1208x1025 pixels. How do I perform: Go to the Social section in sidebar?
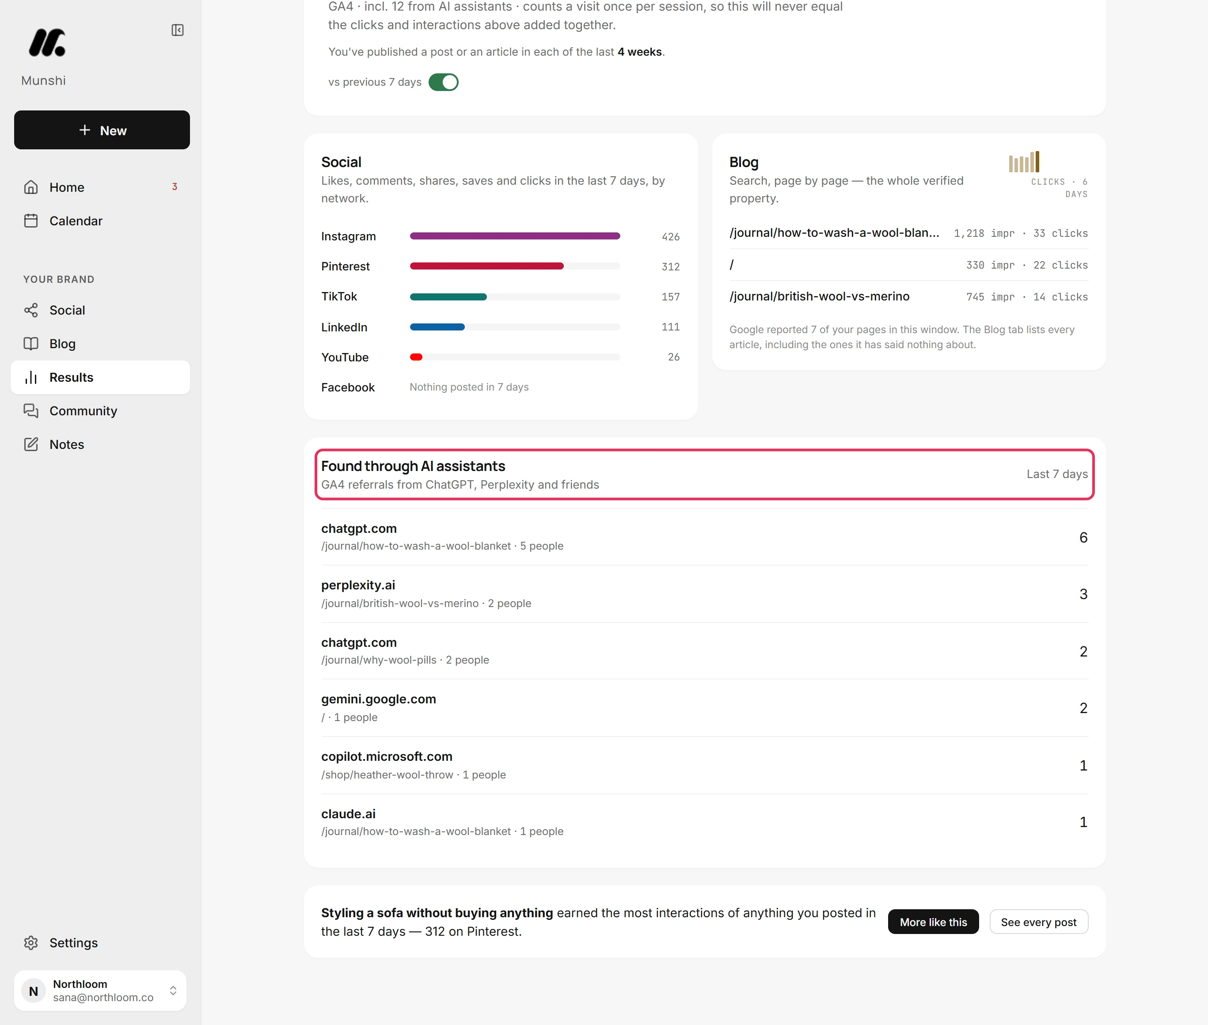100,310
